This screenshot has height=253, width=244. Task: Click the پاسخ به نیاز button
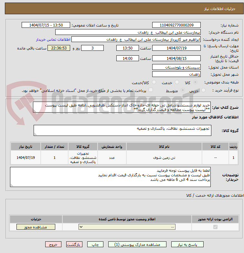187,245
